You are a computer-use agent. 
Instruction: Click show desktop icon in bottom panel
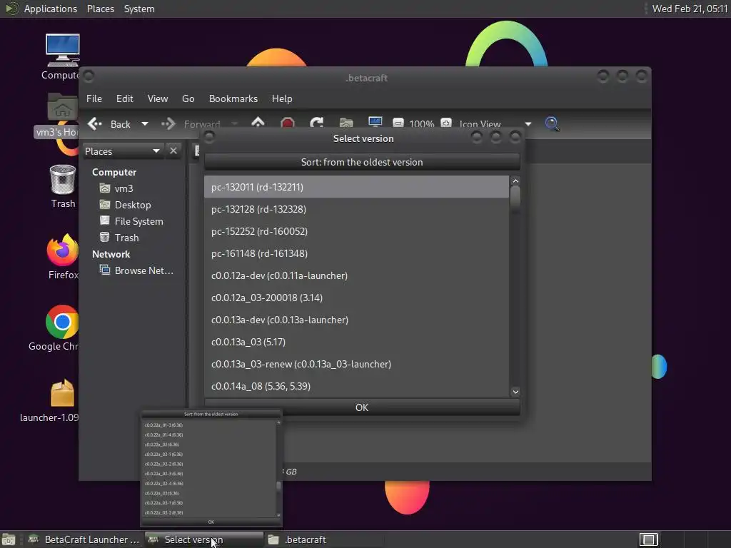(x=9, y=539)
